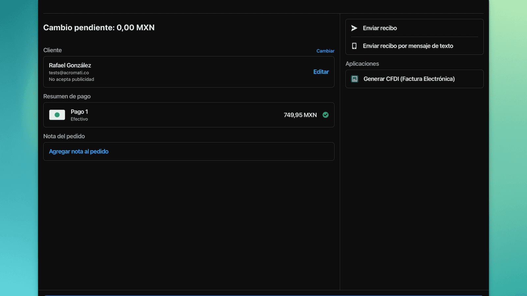Click the Cambiar link to change customer

coord(325,51)
